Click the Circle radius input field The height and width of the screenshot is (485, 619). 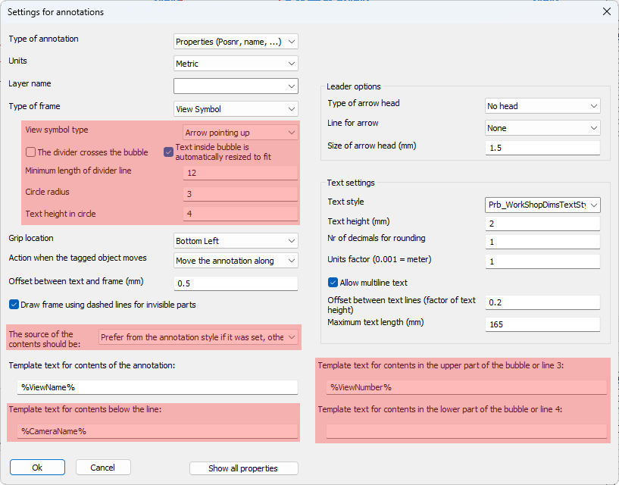[240, 193]
